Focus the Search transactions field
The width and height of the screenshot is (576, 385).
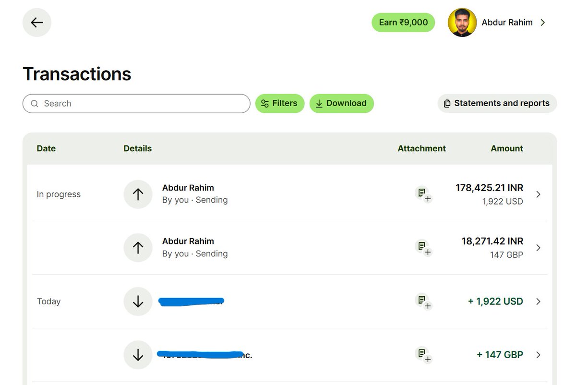tap(136, 104)
